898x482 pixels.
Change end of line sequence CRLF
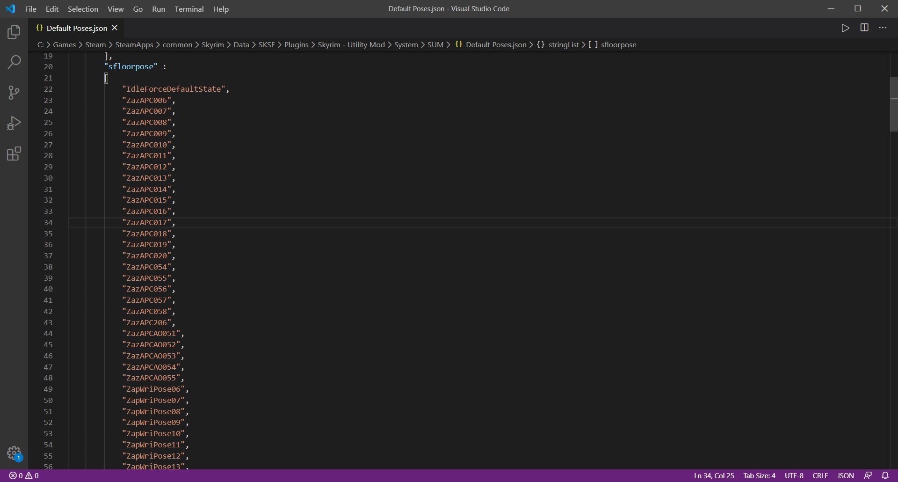820,475
